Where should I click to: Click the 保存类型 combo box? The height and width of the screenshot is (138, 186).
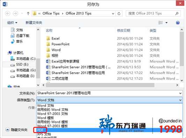[109, 100]
